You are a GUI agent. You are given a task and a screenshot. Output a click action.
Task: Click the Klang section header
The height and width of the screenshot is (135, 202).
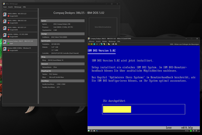(x=62, y=57)
